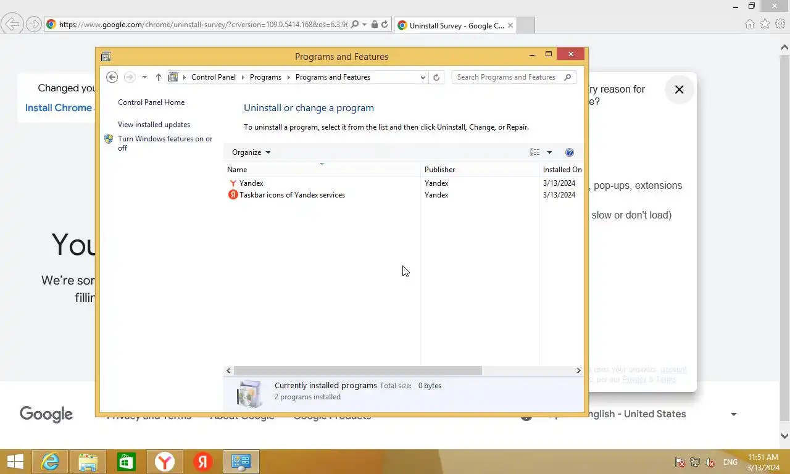
Task: Click the Action Center flag tray icon
Action: click(x=680, y=462)
